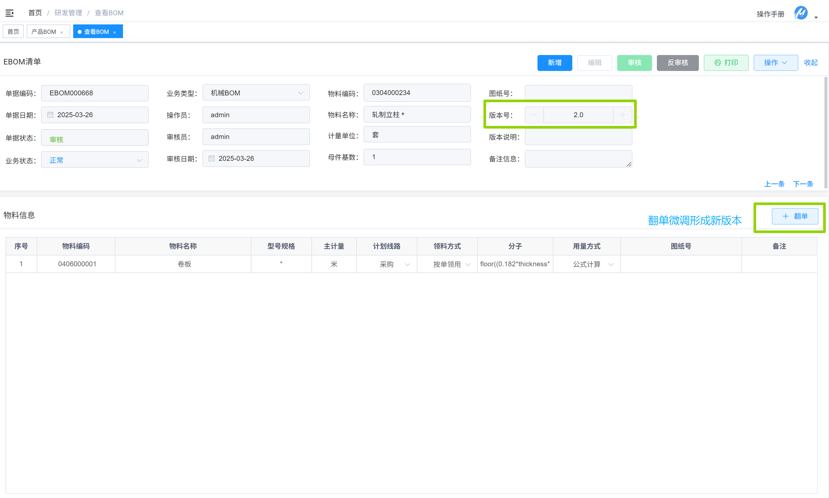Close the 查看BOM tab with its x icon

(x=115, y=33)
